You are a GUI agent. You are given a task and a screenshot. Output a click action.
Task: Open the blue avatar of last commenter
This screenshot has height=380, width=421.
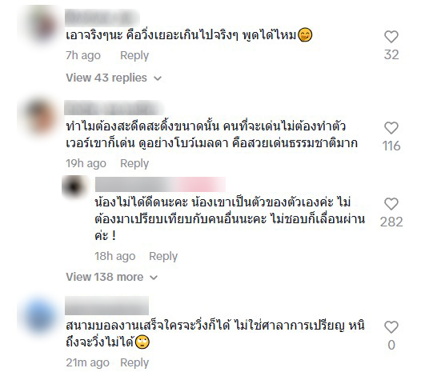click(40, 314)
